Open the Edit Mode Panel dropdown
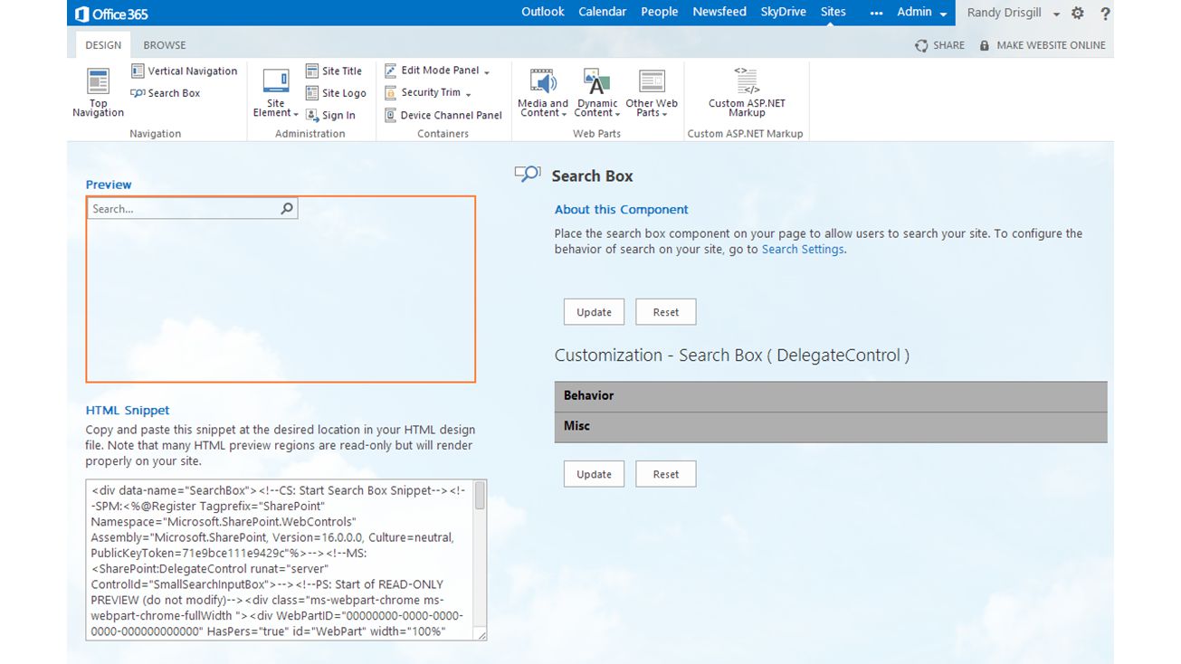The image size is (1181, 664). click(437, 71)
